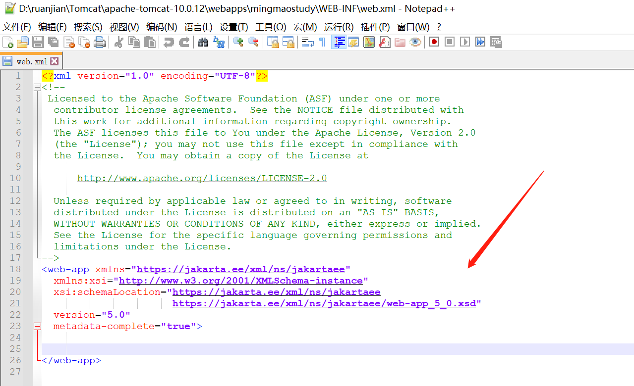Click Run macro multiple times icon
This screenshot has width=634, height=386.
tap(480, 42)
